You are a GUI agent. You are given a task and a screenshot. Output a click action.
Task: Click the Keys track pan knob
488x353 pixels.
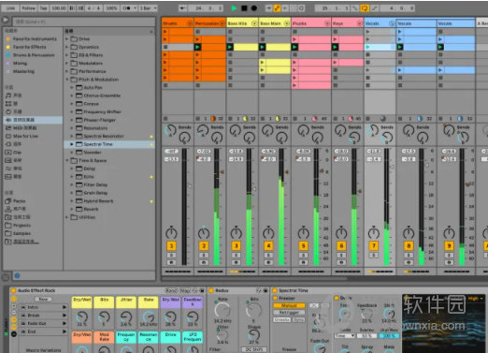341,233
